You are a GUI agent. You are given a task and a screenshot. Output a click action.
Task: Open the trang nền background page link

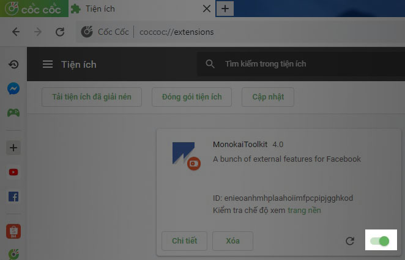coord(304,211)
